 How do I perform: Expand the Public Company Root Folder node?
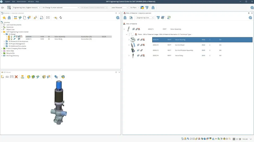pos(2,48)
